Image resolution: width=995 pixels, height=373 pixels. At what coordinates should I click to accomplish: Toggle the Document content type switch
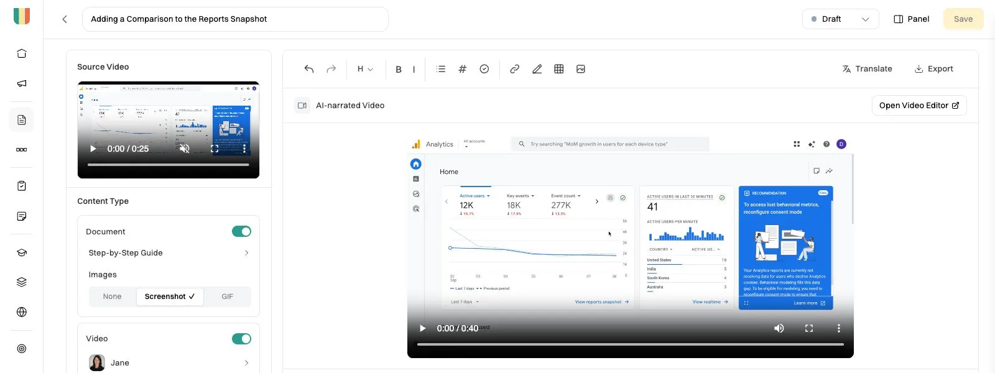[x=242, y=231]
